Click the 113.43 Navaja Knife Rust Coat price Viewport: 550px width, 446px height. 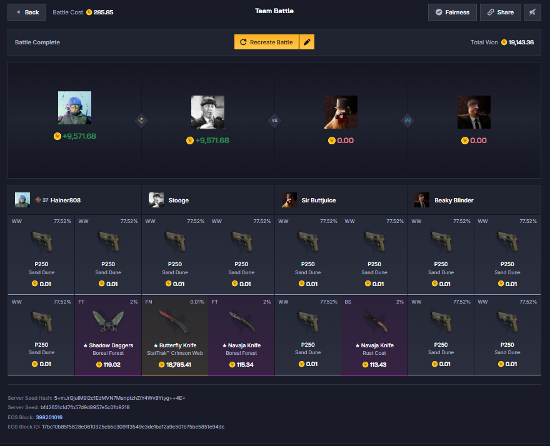pos(377,365)
